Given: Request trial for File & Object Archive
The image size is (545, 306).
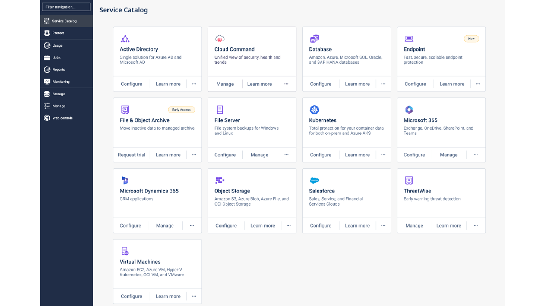Looking at the screenshot, I should point(132,155).
